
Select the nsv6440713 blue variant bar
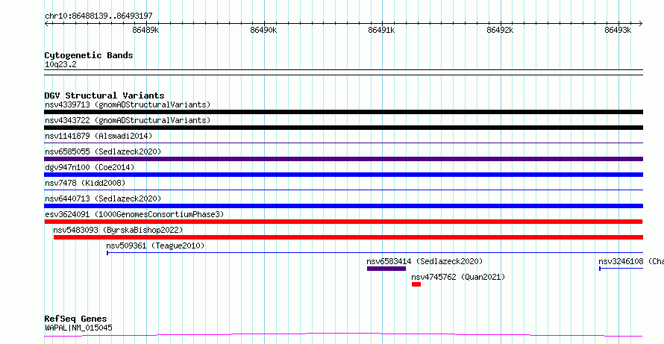coord(343,206)
